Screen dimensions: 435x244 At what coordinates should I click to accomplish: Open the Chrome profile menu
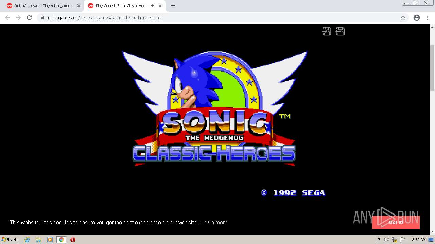(x=417, y=18)
